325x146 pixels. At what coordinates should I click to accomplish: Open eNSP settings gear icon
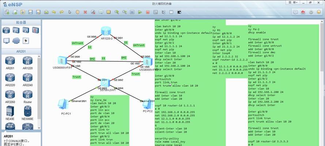[x=311, y=12]
